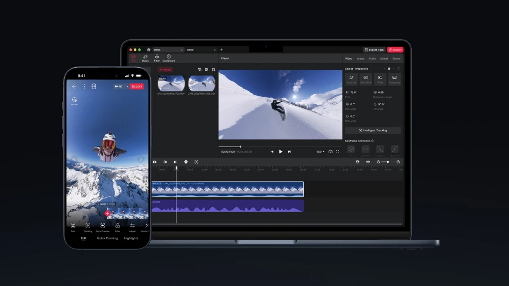Select the no-animation keyframe curve option

[351, 149]
